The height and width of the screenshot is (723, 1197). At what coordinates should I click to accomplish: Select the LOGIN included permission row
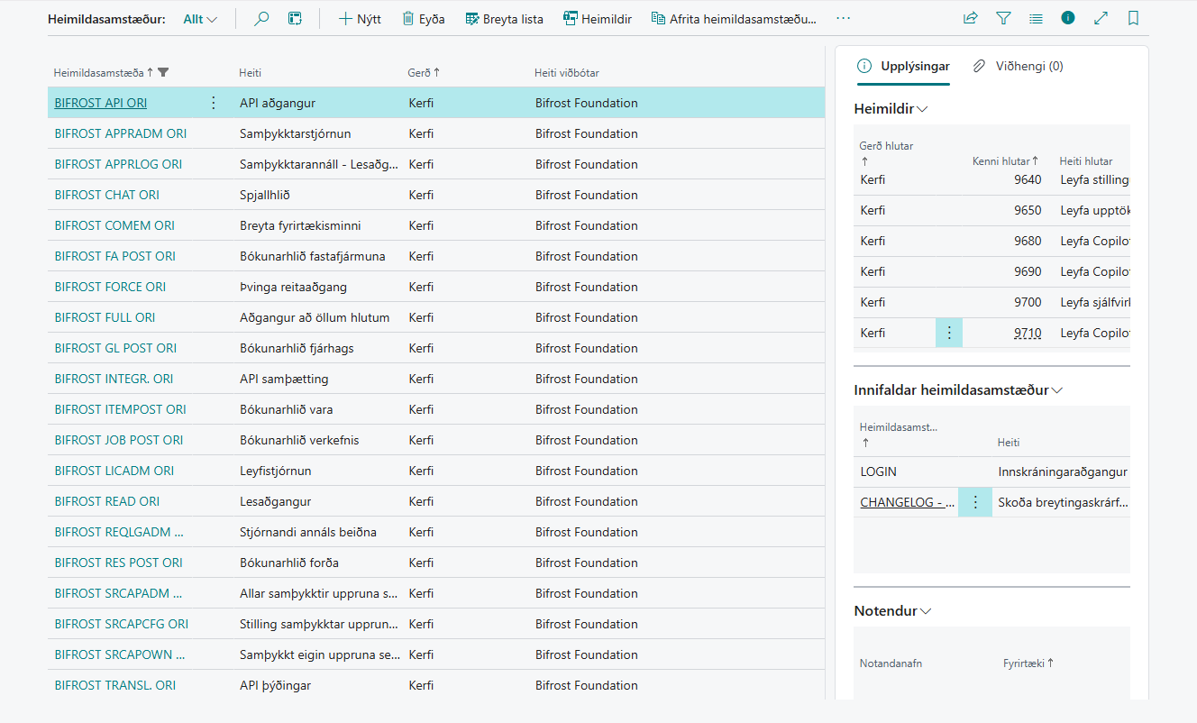(991, 471)
